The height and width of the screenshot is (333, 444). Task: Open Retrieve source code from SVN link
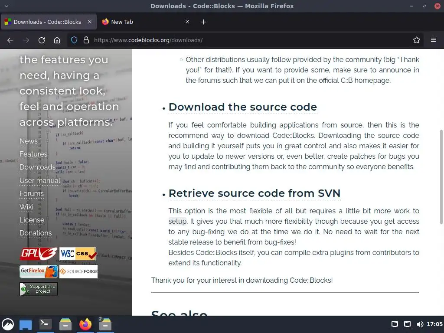[x=254, y=193]
